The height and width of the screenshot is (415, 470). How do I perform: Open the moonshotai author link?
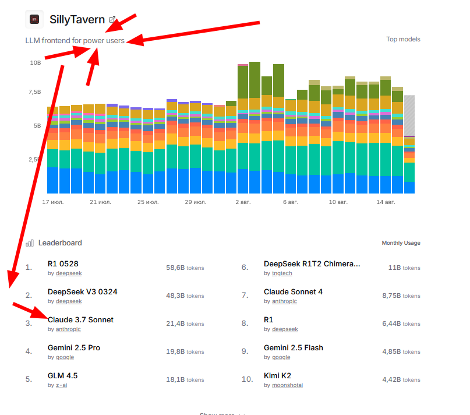287,385
